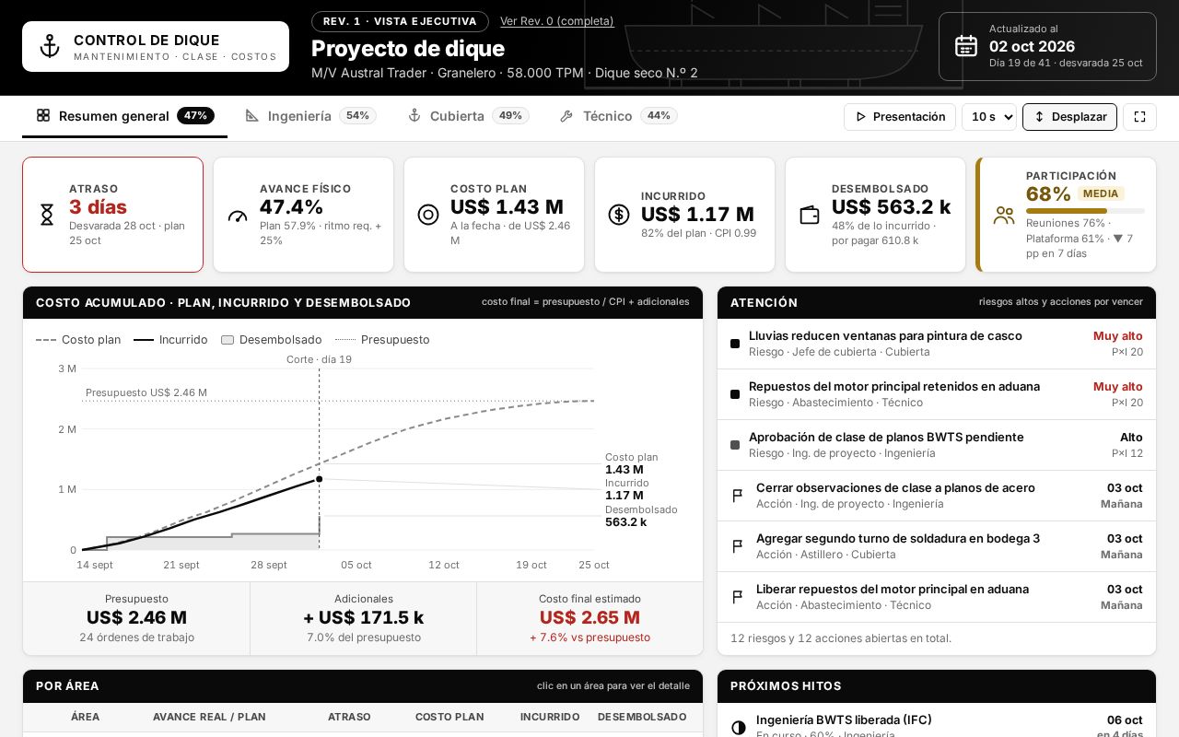Viewport: 1179px width, 737px height.
Task: Click the anchor icon on Cubierta tab
Action: coord(414,115)
